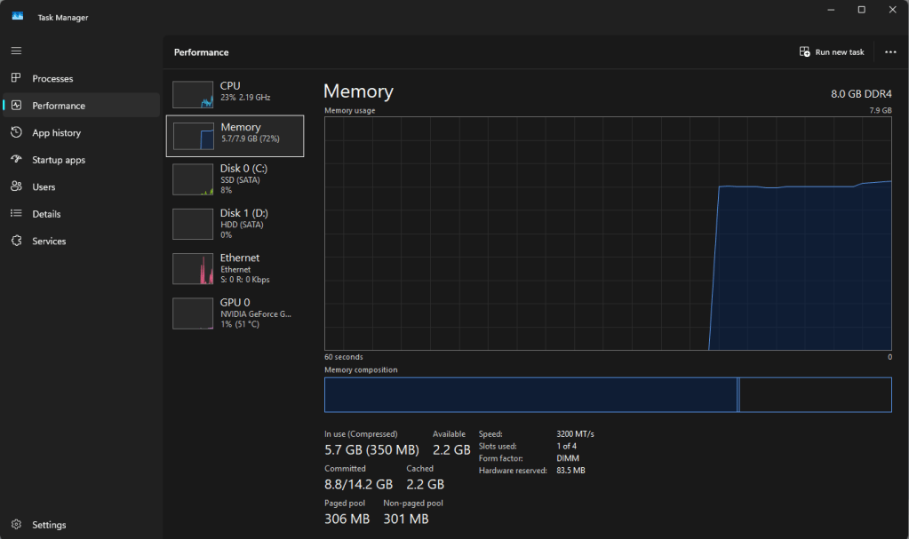Click the 7.9 GB graph scale label
The image size is (909, 539).
pos(880,110)
